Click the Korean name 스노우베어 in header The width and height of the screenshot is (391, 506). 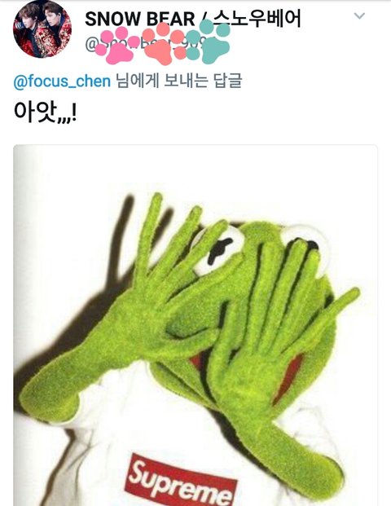coord(257,19)
